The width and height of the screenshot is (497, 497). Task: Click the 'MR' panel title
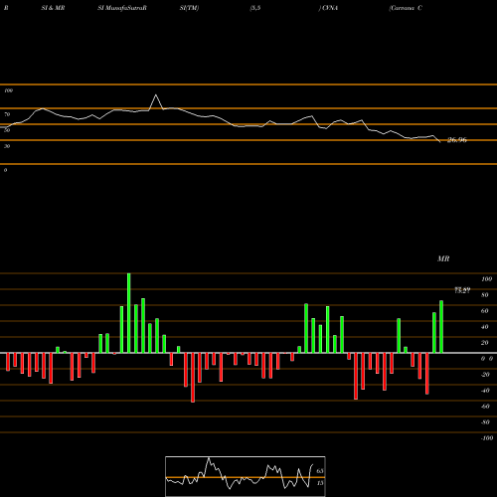[443, 258]
